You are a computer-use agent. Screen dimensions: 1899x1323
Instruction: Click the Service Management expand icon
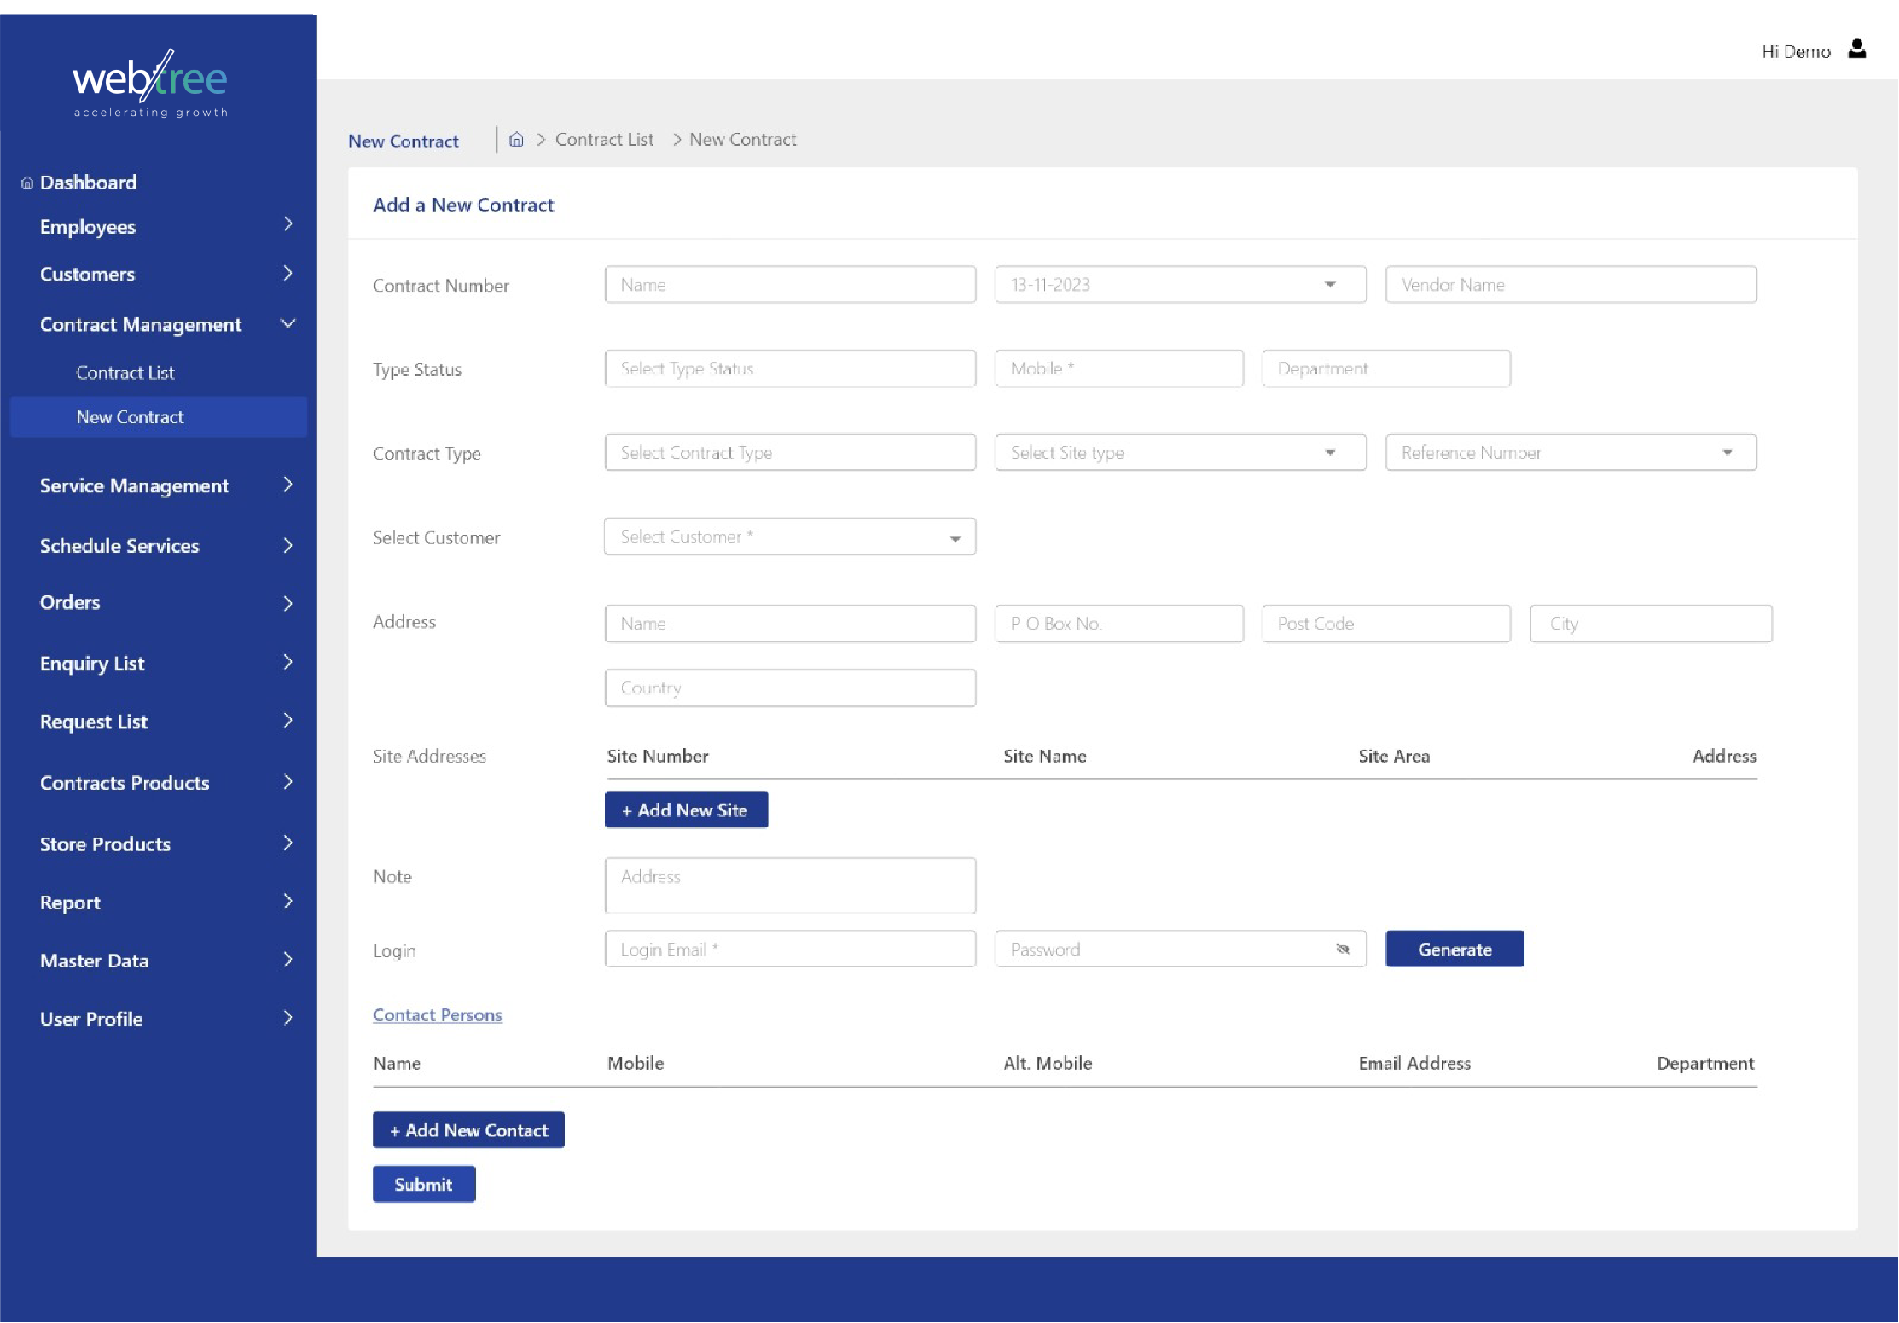click(x=287, y=485)
